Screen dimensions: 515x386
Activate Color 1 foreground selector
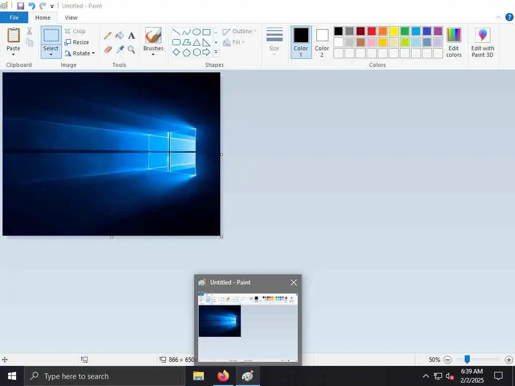click(x=301, y=42)
